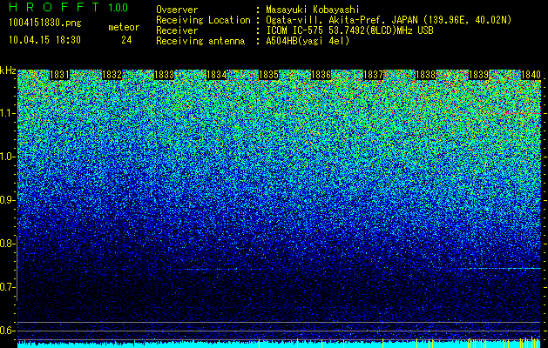Click the 1831 time marker
Viewport: 548px width, 348px height.
pyautogui.click(x=60, y=75)
